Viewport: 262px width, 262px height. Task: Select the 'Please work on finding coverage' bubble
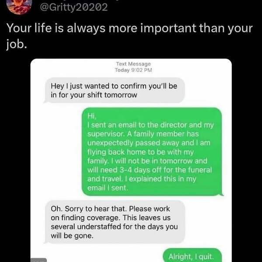114,222
